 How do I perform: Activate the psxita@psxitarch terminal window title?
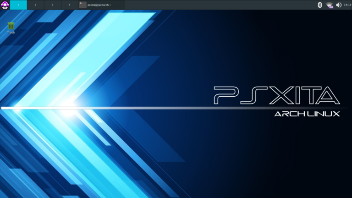pos(100,5)
